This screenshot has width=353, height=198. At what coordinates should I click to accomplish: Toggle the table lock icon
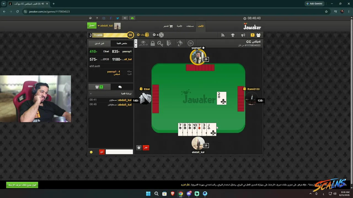coord(153,43)
